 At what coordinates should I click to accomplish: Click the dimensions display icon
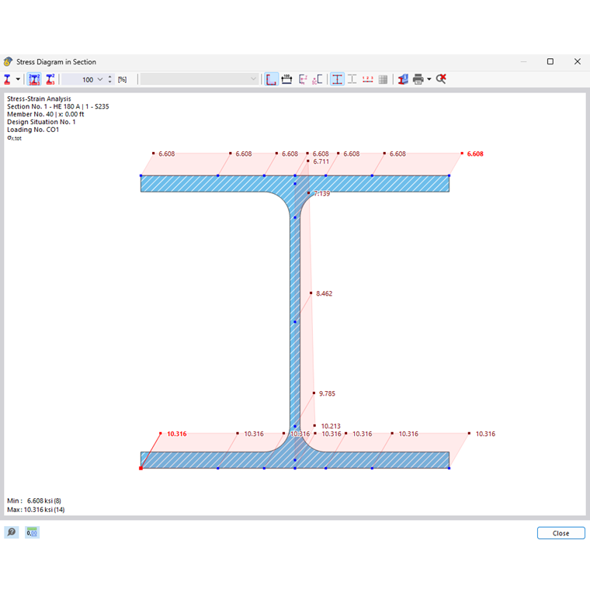[x=286, y=79]
